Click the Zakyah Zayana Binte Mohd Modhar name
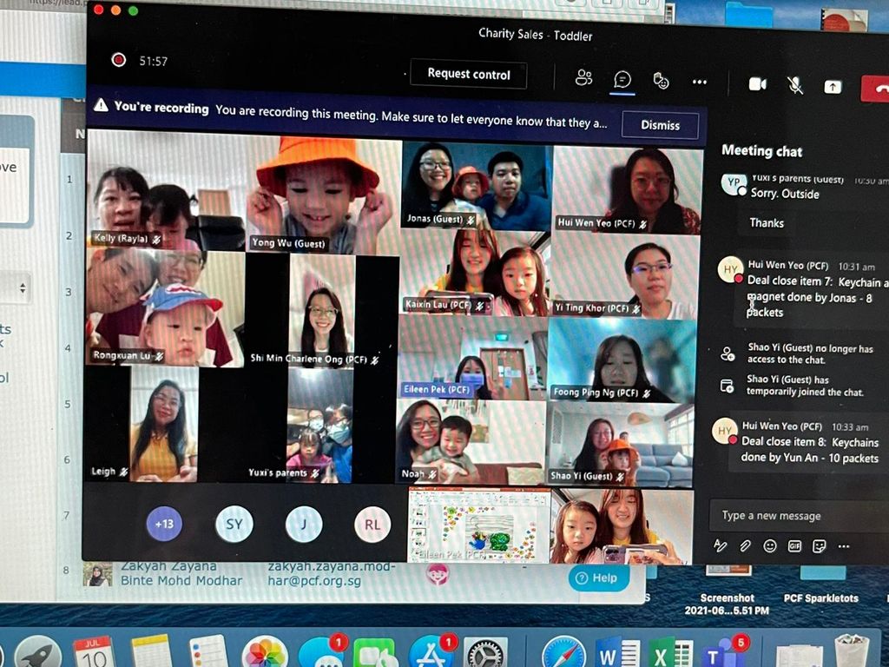Screen dimensions: 889x667 181,573
